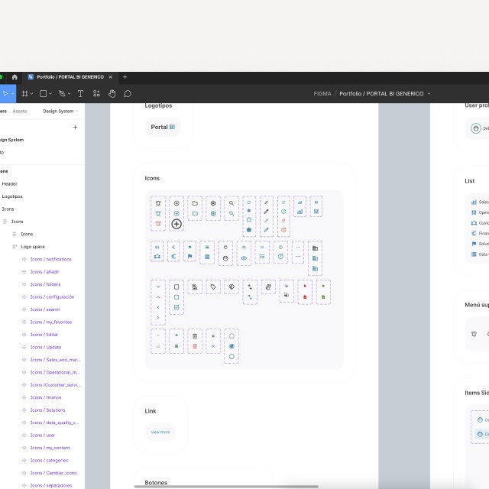The image size is (489, 489).
Task: Collapse the Design System pages chevron
Action: point(76,111)
